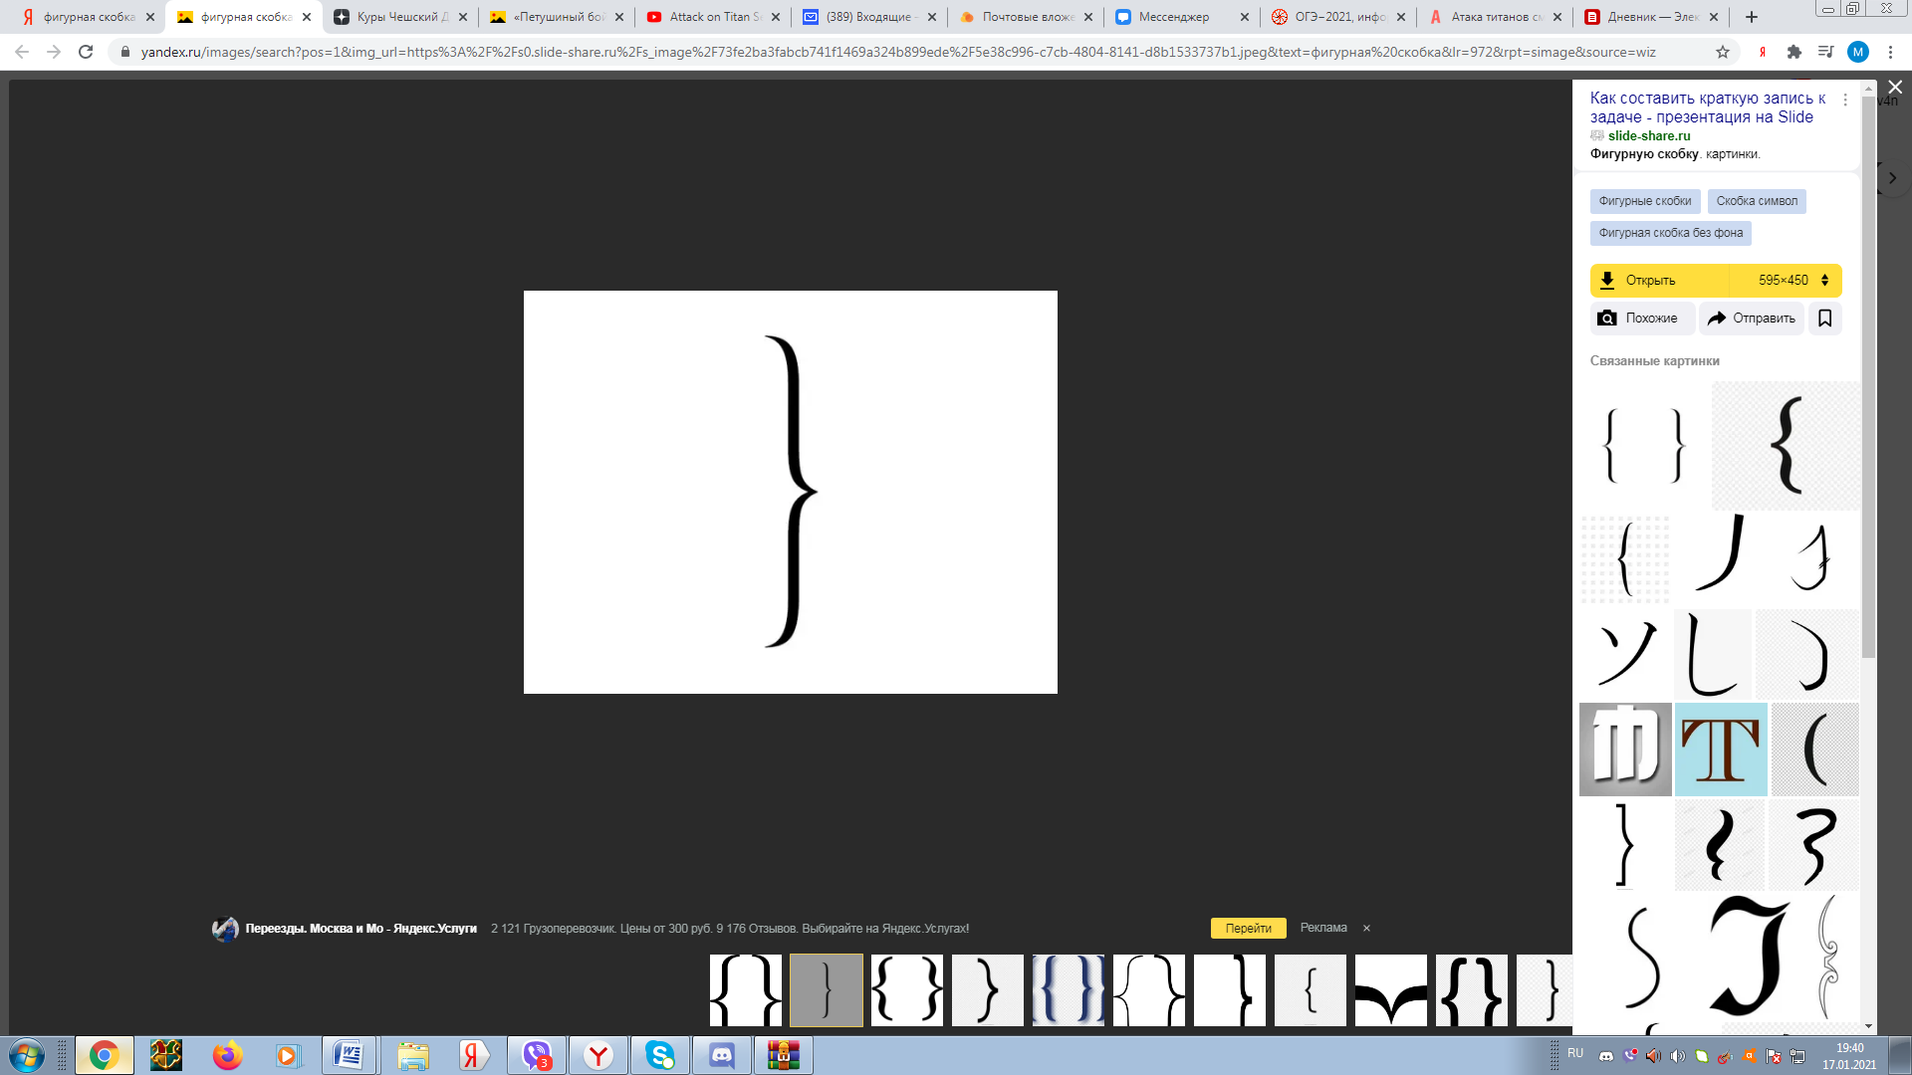The height and width of the screenshot is (1075, 1912).
Task: Bookmark this page with star icon
Action: pos(1723,52)
